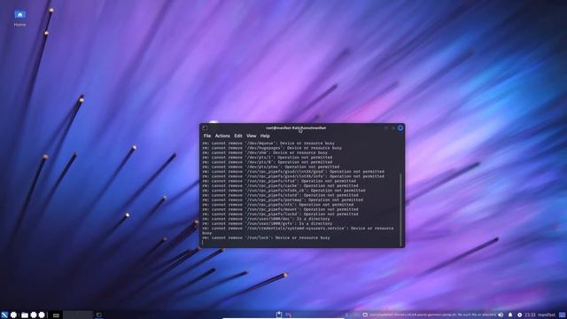Click the '/dev/pts/1' error line
The image size is (567, 319).
tap(268, 158)
